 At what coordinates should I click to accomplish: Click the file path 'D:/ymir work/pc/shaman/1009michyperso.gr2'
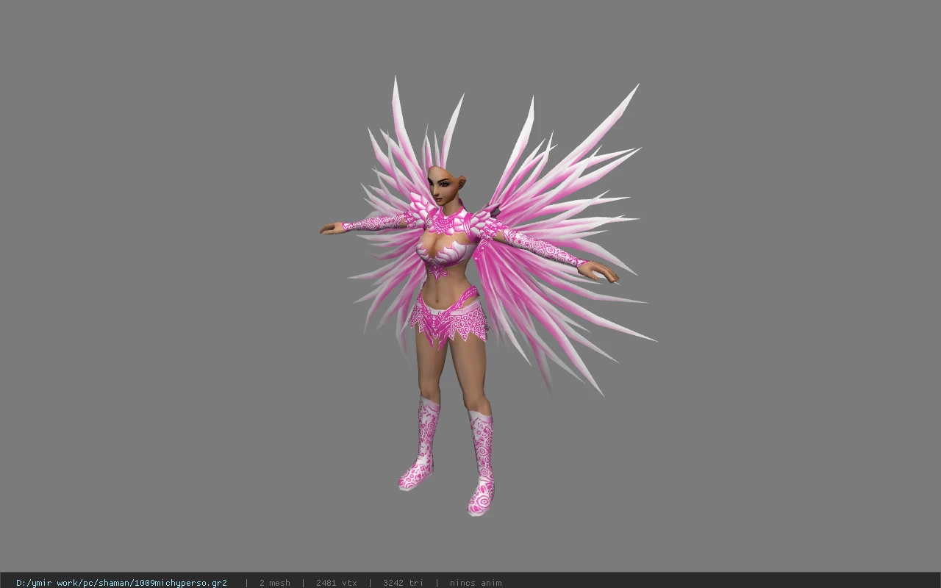[121, 583]
